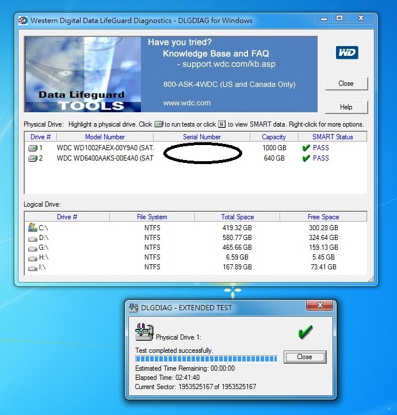This screenshot has height=415, width=397.
Task: Click the Capacity column header
Action: tap(274, 137)
